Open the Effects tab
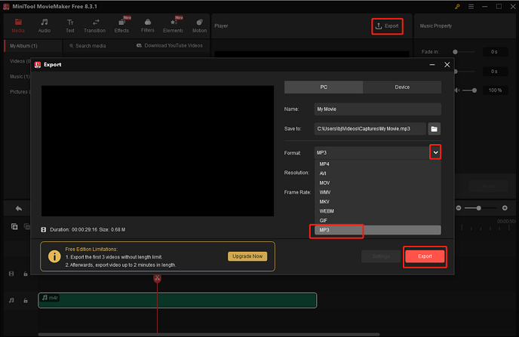This screenshot has height=337, width=519. (121, 26)
